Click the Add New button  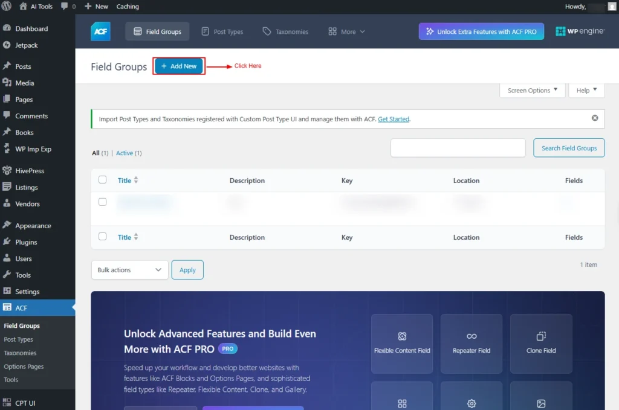point(179,66)
